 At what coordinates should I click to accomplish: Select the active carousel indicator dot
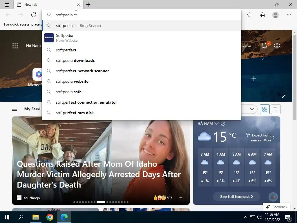click(101, 202)
